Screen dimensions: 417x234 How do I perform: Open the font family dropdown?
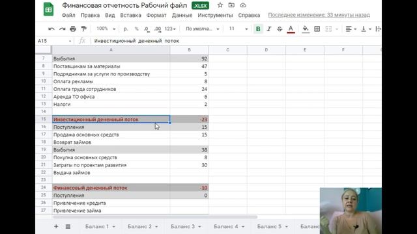(x=203, y=29)
